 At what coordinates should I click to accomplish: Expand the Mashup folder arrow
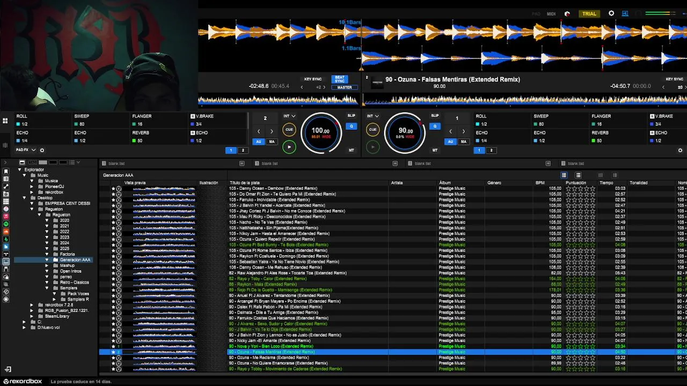[x=47, y=265]
